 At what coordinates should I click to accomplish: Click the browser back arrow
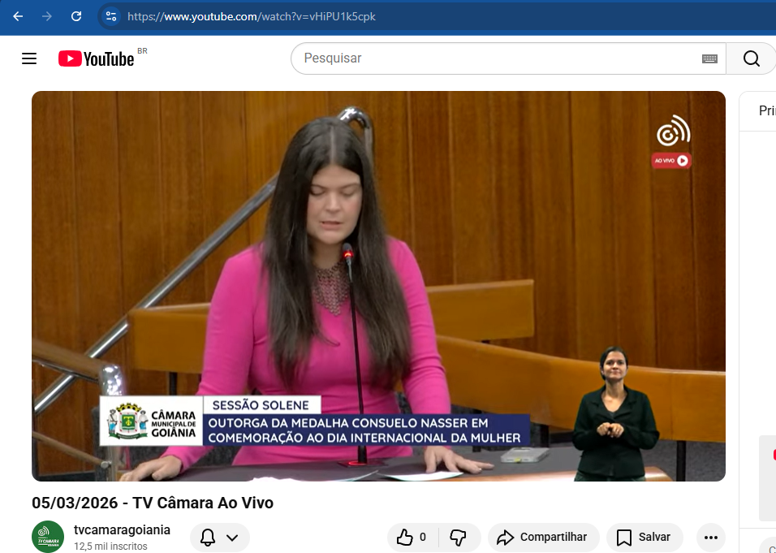click(x=18, y=16)
